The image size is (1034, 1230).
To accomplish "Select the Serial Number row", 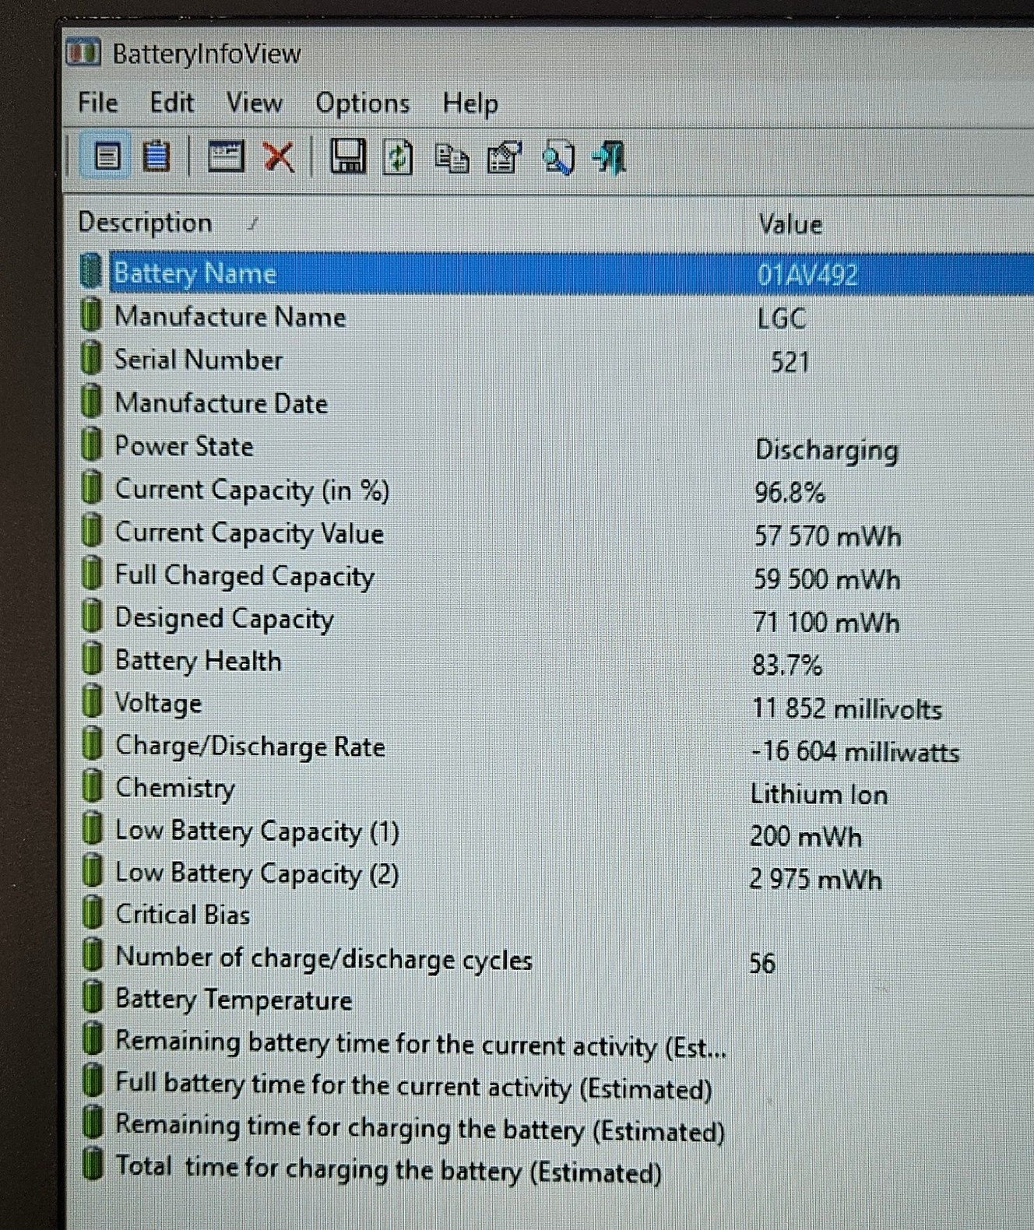I will (556, 360).
